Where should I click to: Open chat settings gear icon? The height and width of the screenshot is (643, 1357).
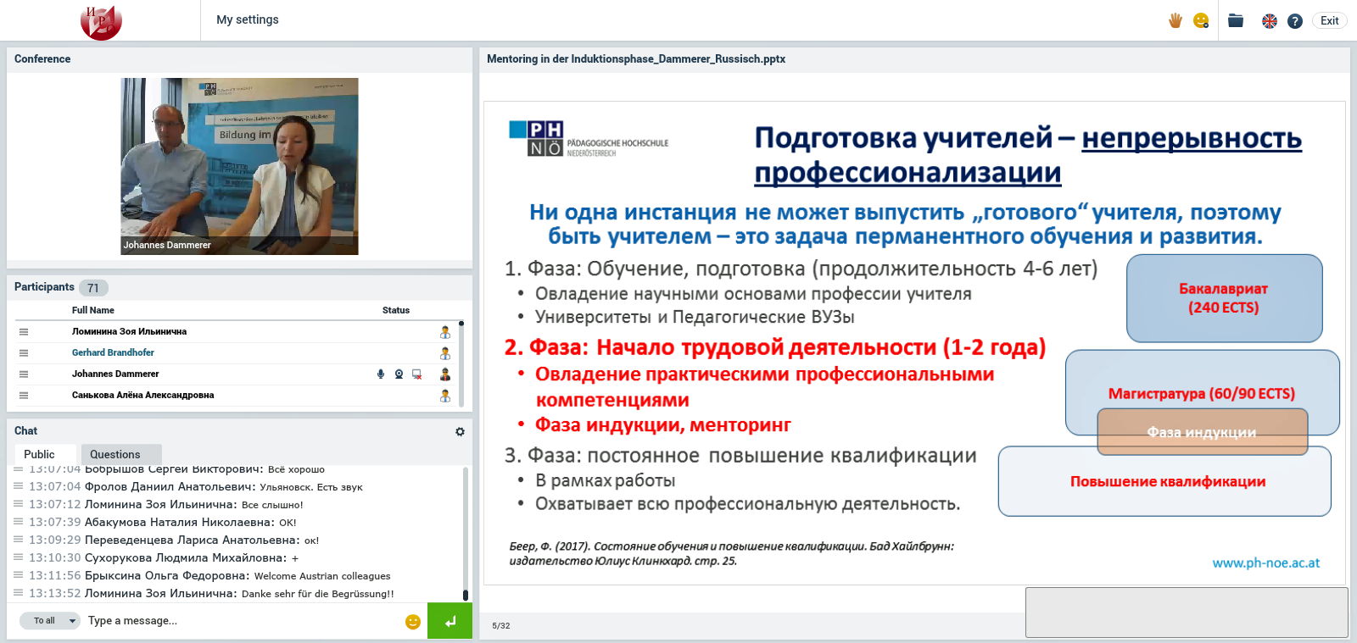(460, 431)
